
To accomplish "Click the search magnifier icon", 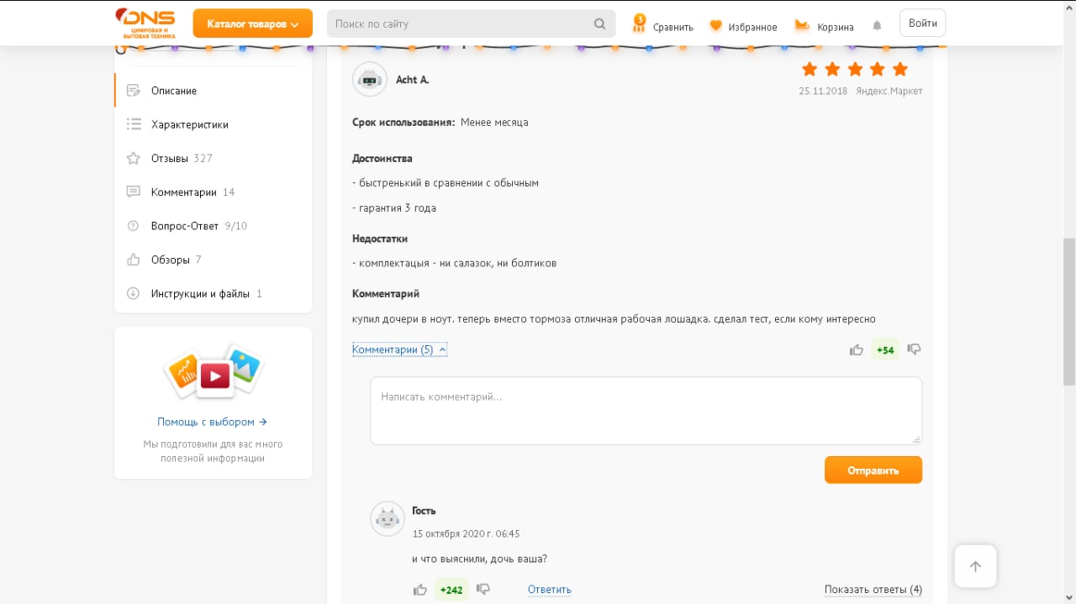I will 599,24.
